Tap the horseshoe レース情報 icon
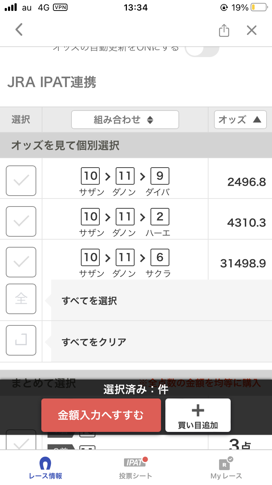The height and width of the screenshot is (485, 272). 45,464
